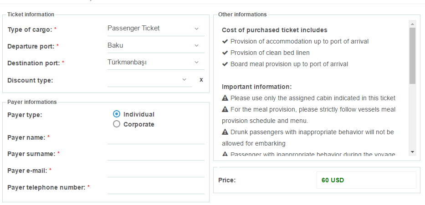
Task: Click the Other informations scrollbar thumb
Action: click(x=412, y=56)
